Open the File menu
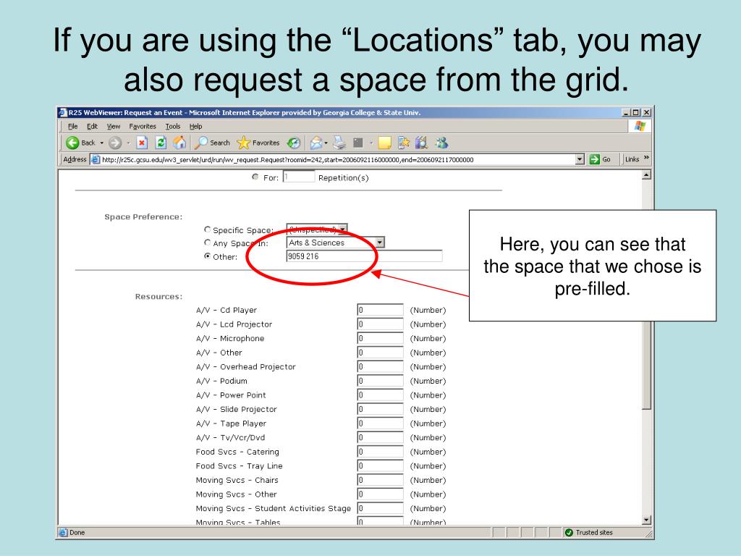The width and height of the screenshot is (741, 556). point(73,126)
